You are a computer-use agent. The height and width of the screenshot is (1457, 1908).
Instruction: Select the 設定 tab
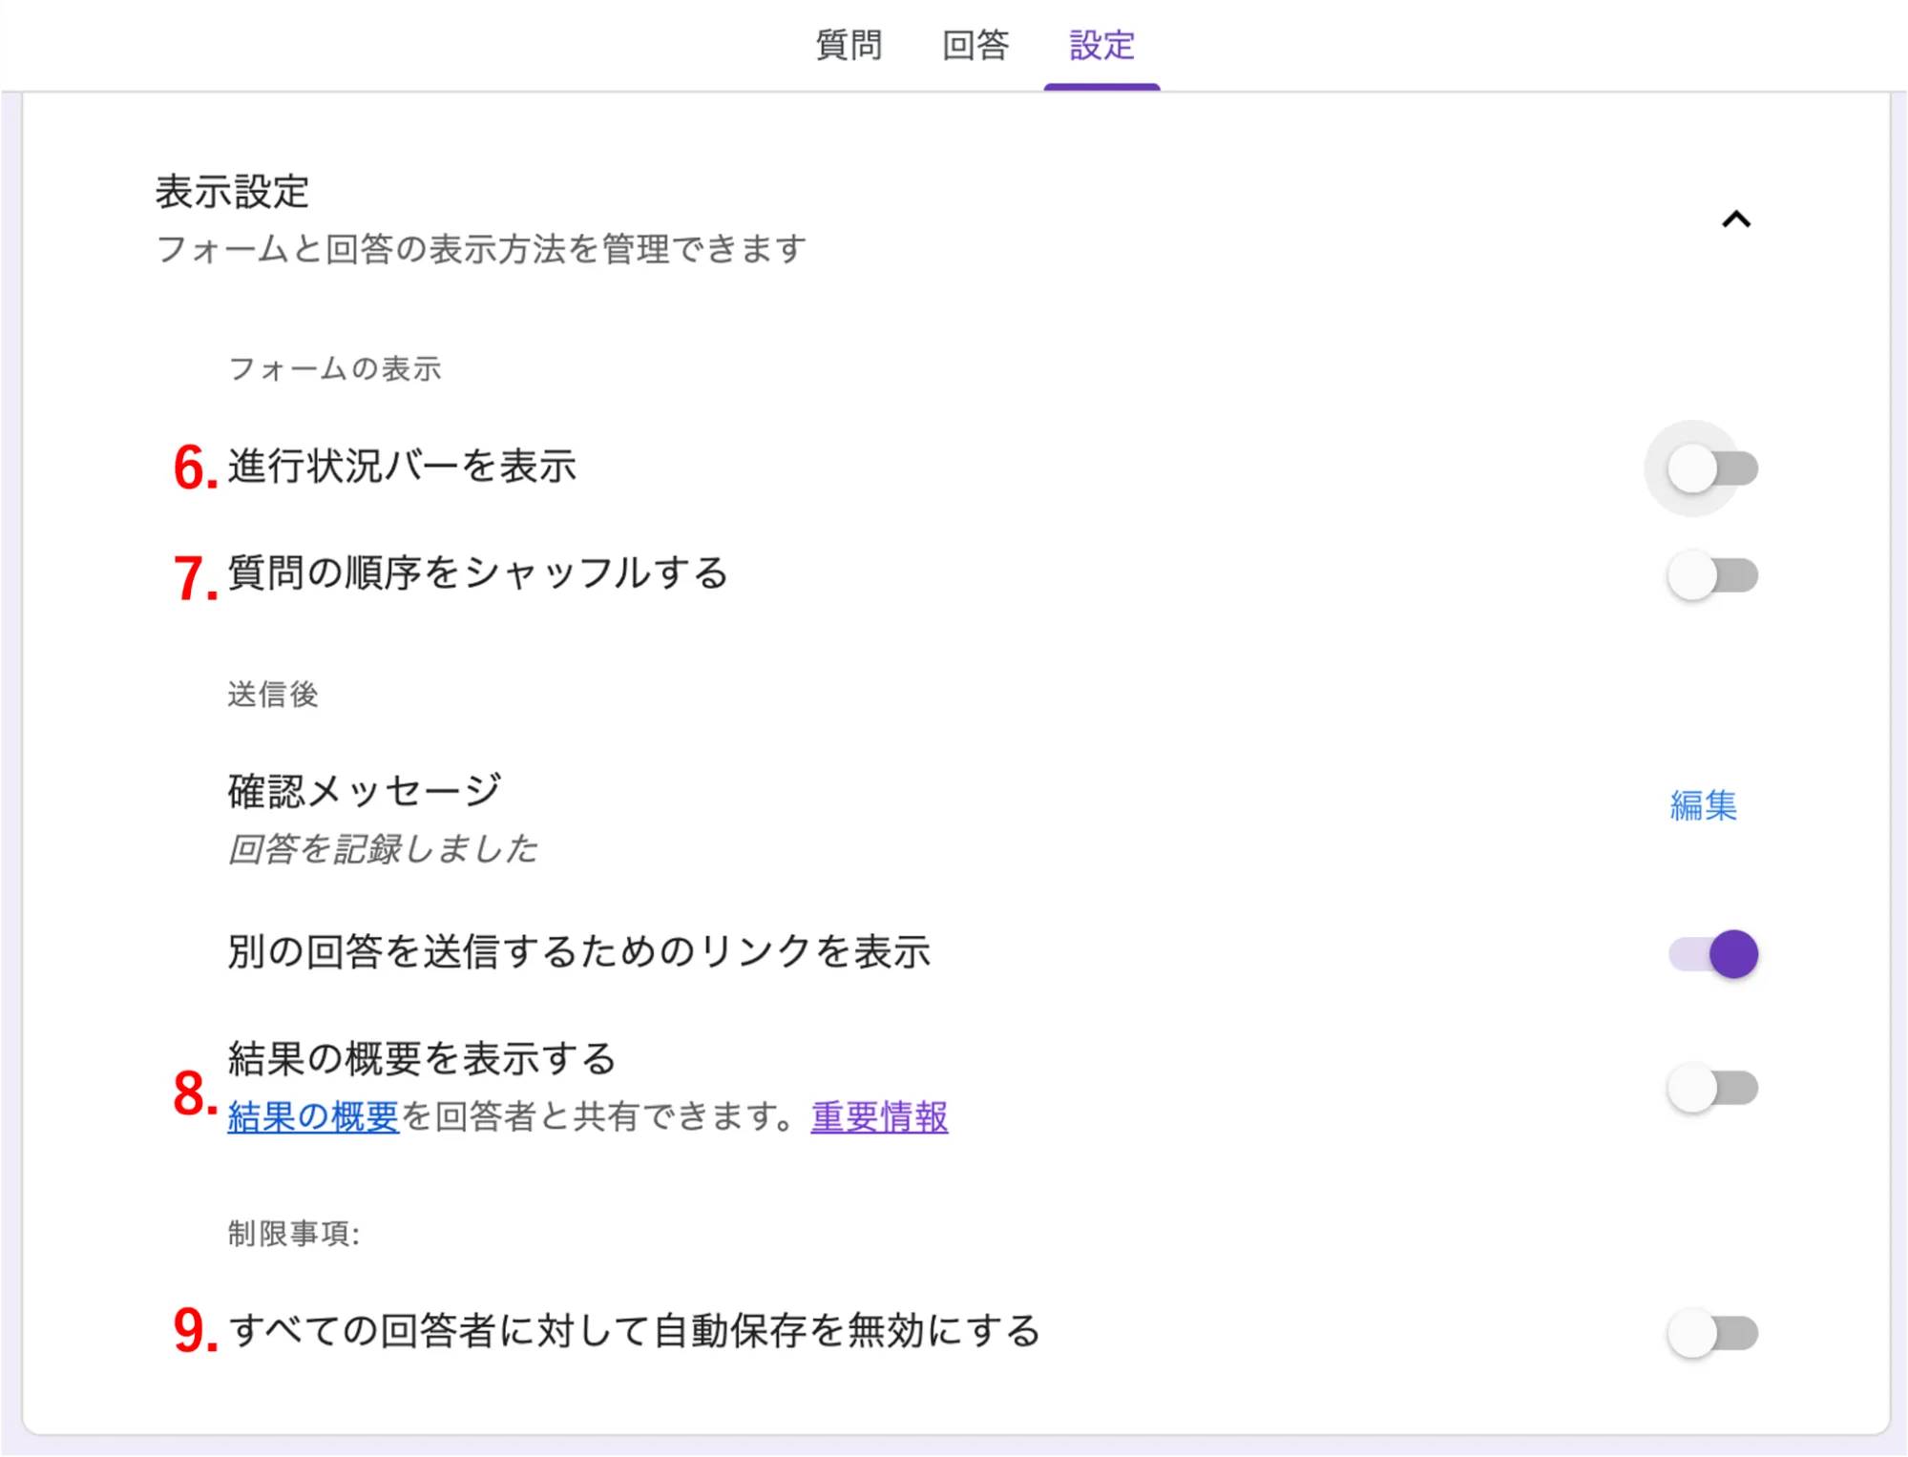[x=1101, y=45]
